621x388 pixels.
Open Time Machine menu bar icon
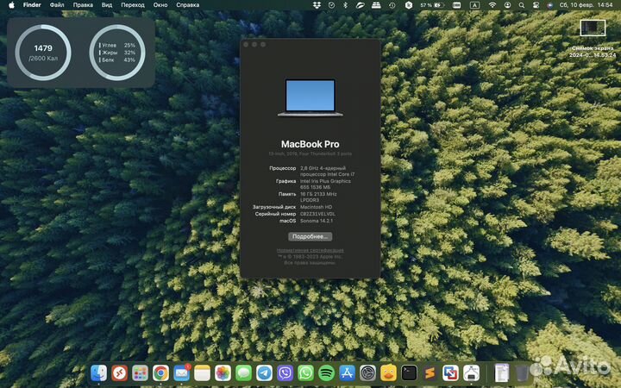pyautogui.click(x=392, y=5)
